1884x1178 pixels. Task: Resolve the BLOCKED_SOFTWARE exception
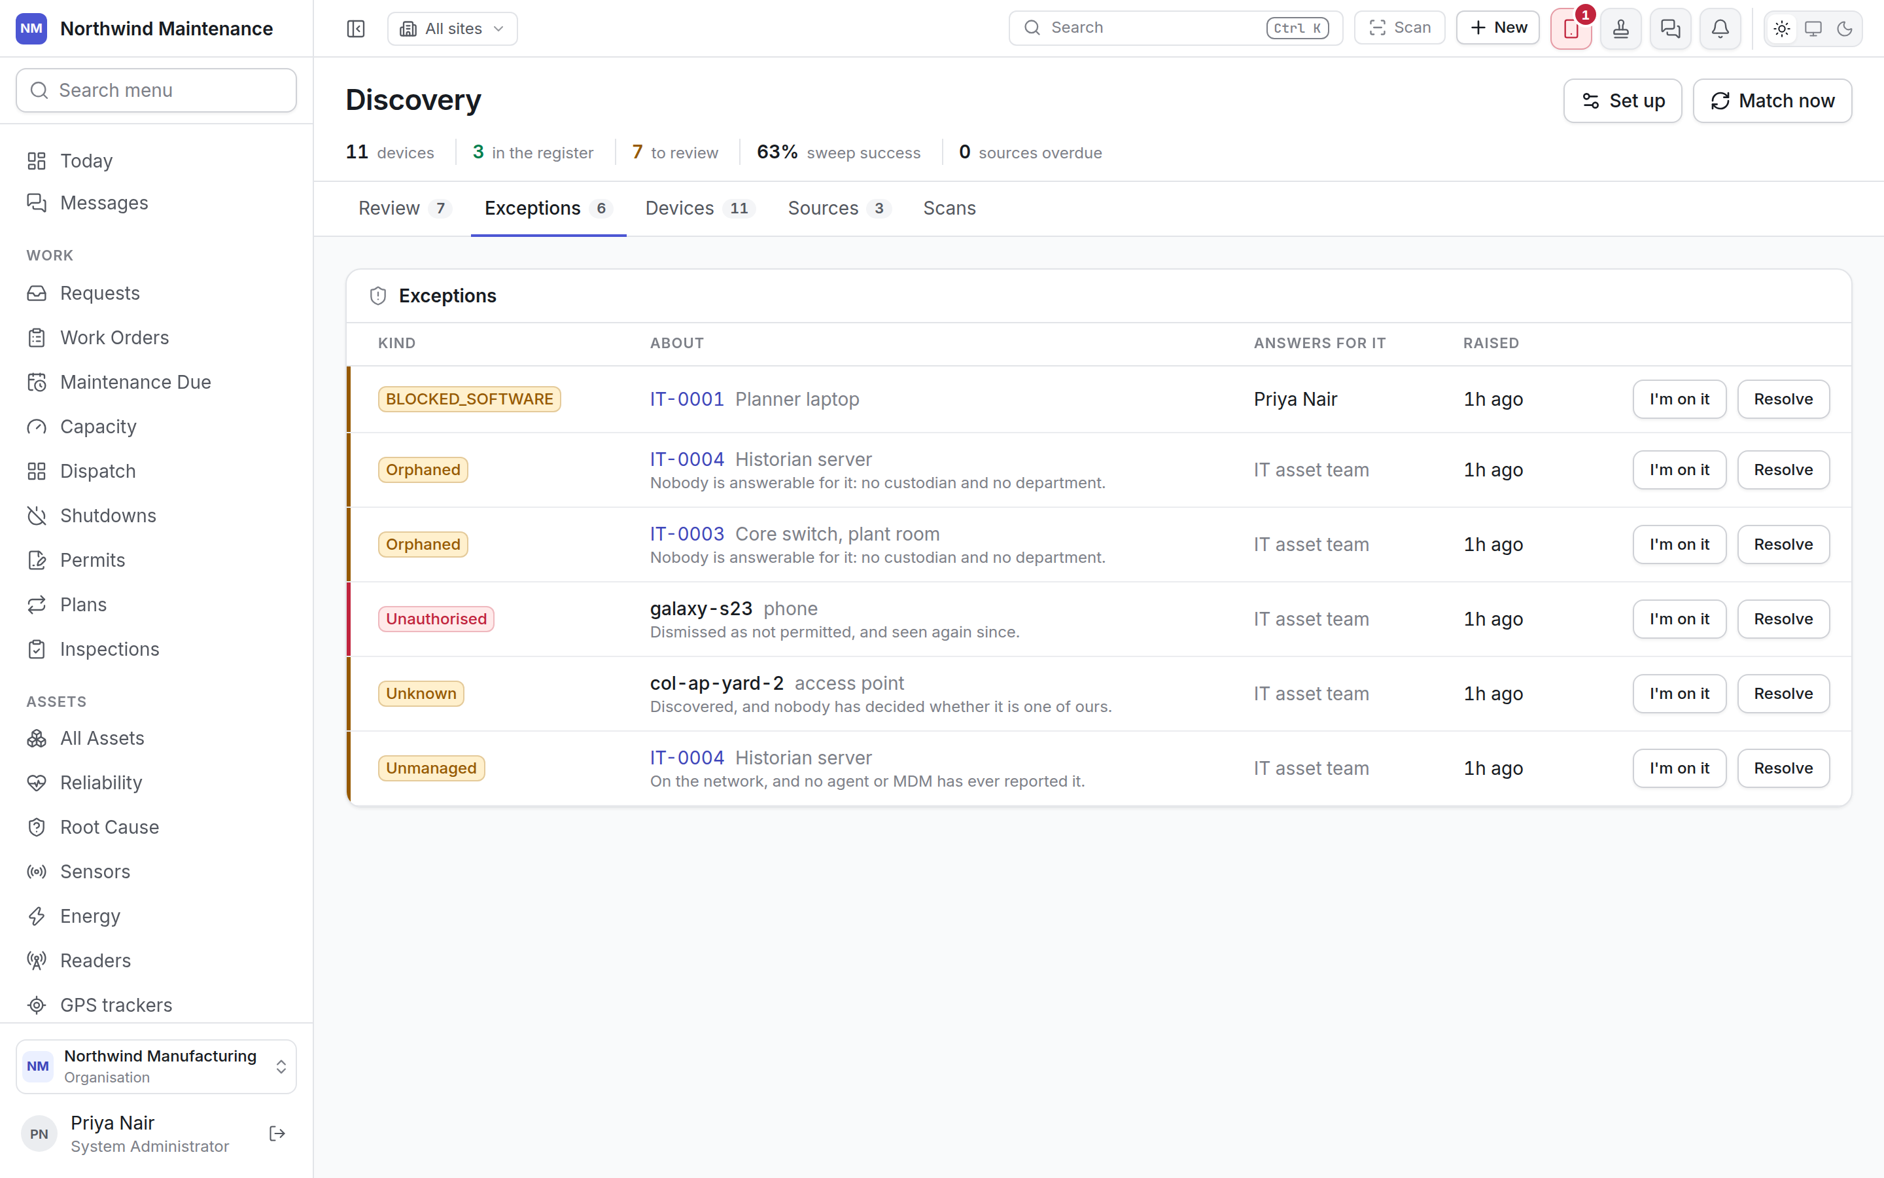coord(1783,399)
